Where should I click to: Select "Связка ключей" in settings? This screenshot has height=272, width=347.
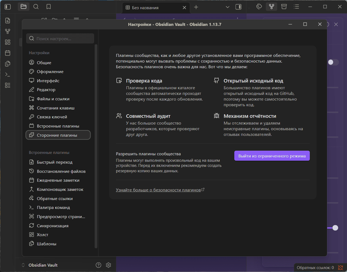(x=58, y=117)
